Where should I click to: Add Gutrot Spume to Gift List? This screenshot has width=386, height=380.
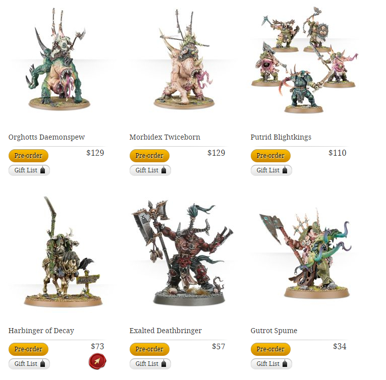(271, 364)
